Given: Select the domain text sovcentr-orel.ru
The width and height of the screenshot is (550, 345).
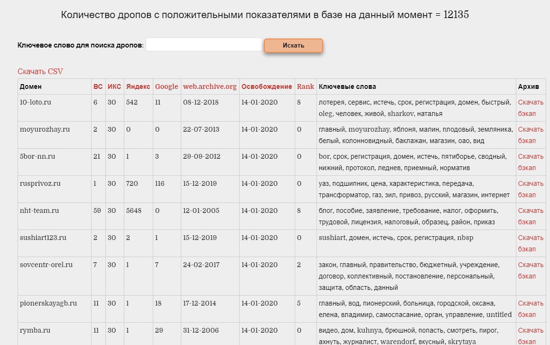Looking at the screenshot, I should pyautogui.click(x=47, y=265).
